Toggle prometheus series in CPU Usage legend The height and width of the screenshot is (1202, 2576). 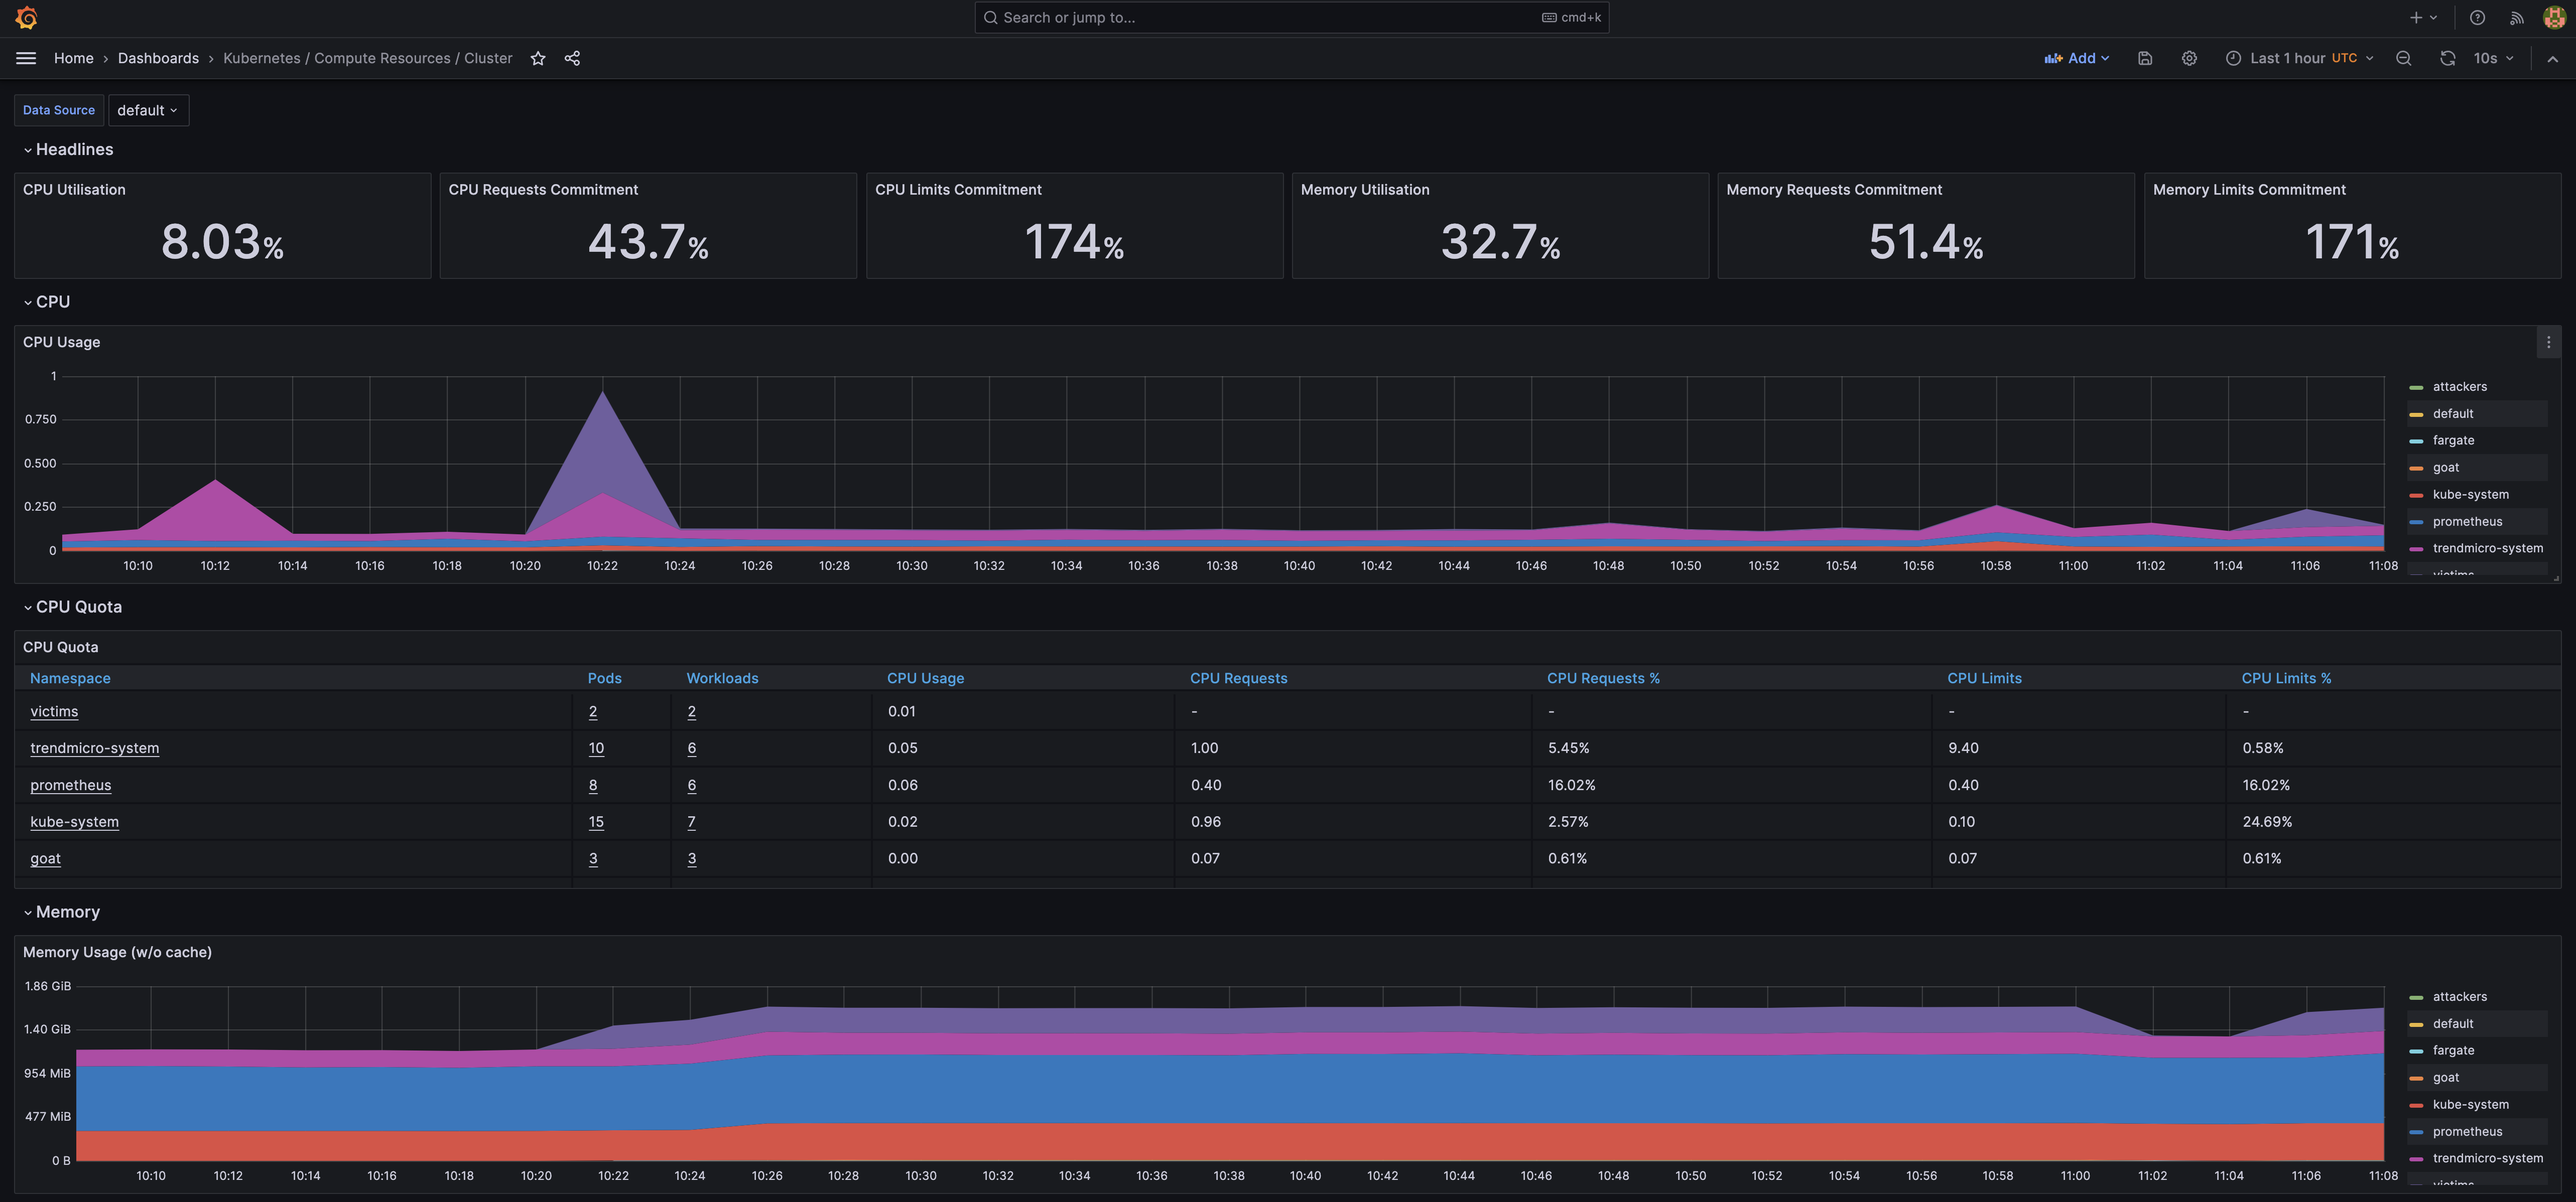point(2467,522)
